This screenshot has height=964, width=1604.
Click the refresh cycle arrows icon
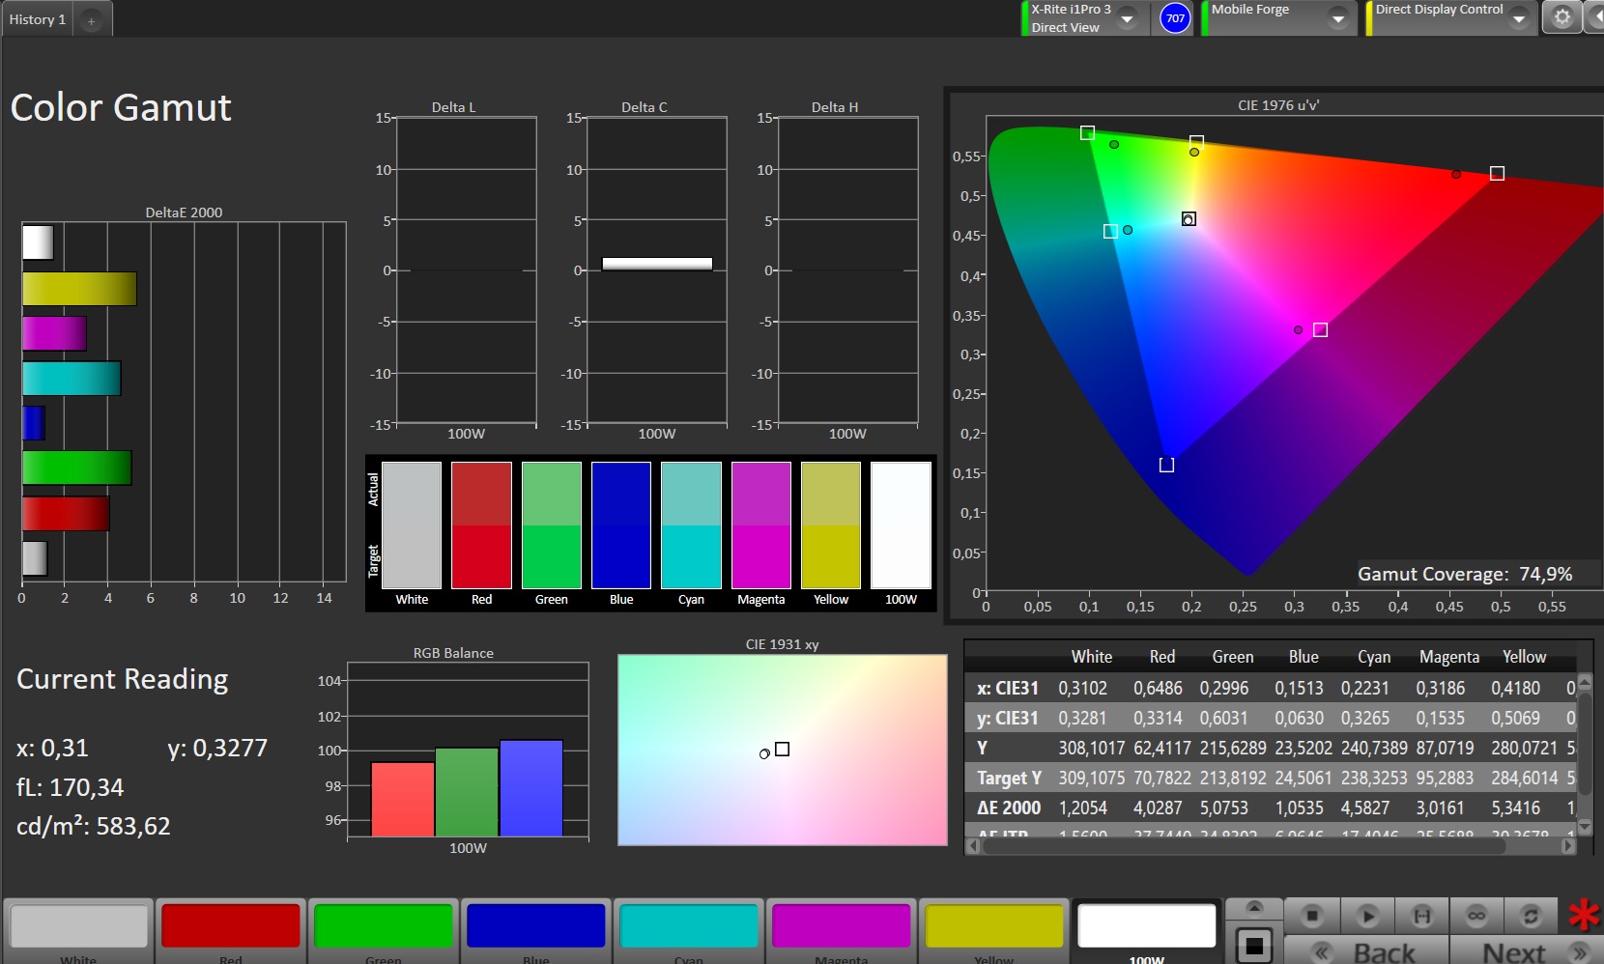click(1530, 915)
